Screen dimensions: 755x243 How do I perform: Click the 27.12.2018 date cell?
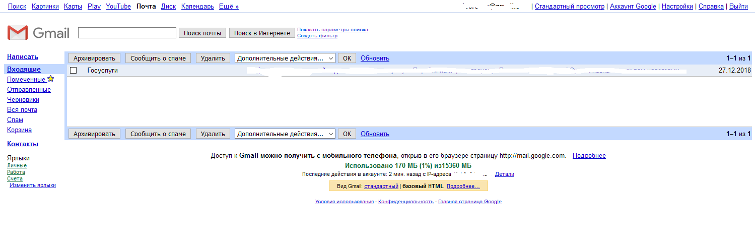(x=734, y=71)
